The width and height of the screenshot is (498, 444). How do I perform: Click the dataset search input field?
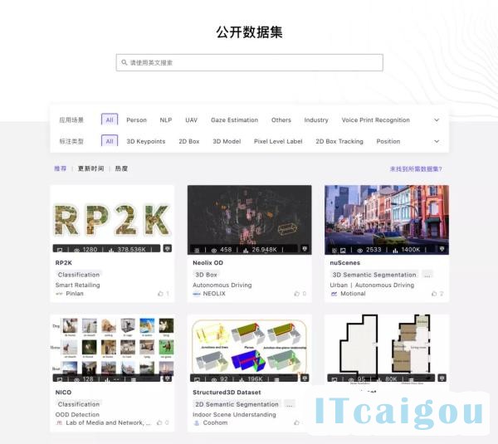[x=249, y=62]
